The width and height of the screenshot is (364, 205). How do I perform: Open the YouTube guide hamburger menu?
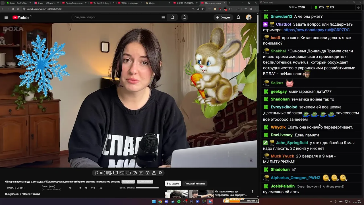tap(6, 17)
